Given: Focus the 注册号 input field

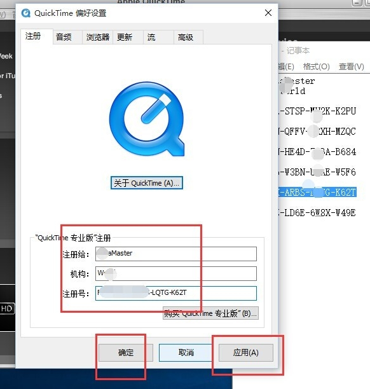Looking at the screenshot, I should [176, 293].
